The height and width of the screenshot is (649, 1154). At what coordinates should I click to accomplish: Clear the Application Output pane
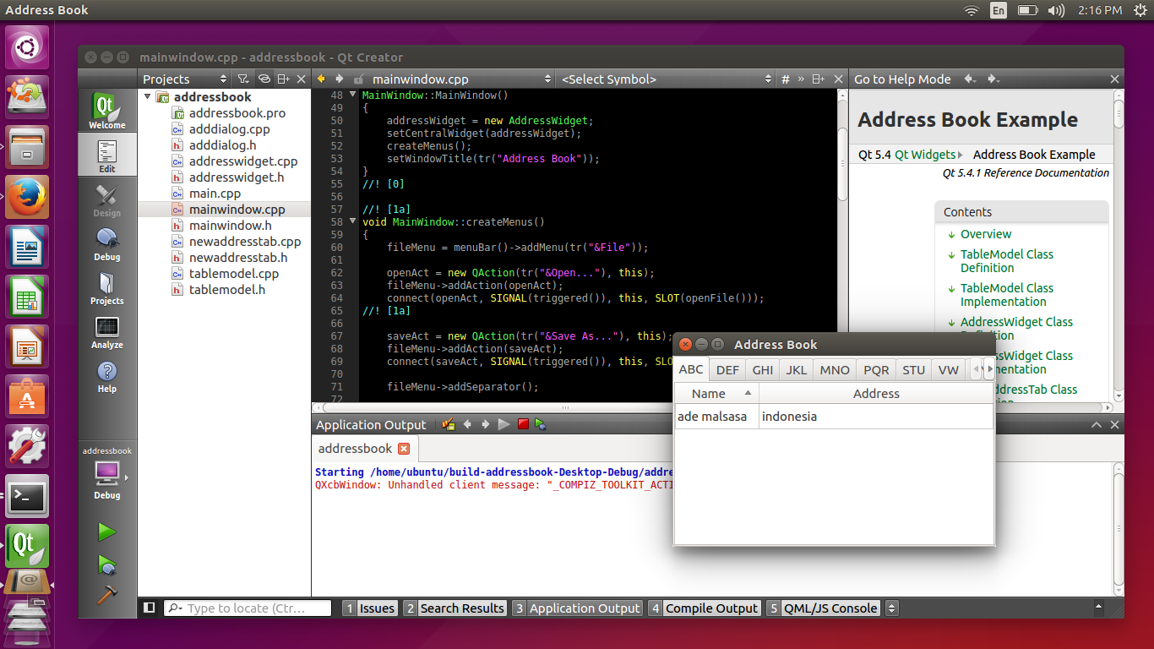(448, 423)
